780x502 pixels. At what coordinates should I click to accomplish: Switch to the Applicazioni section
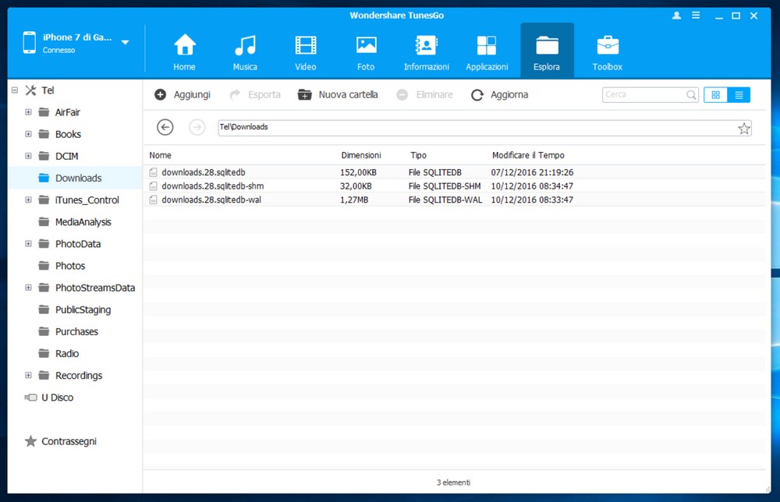pos(487,51)
